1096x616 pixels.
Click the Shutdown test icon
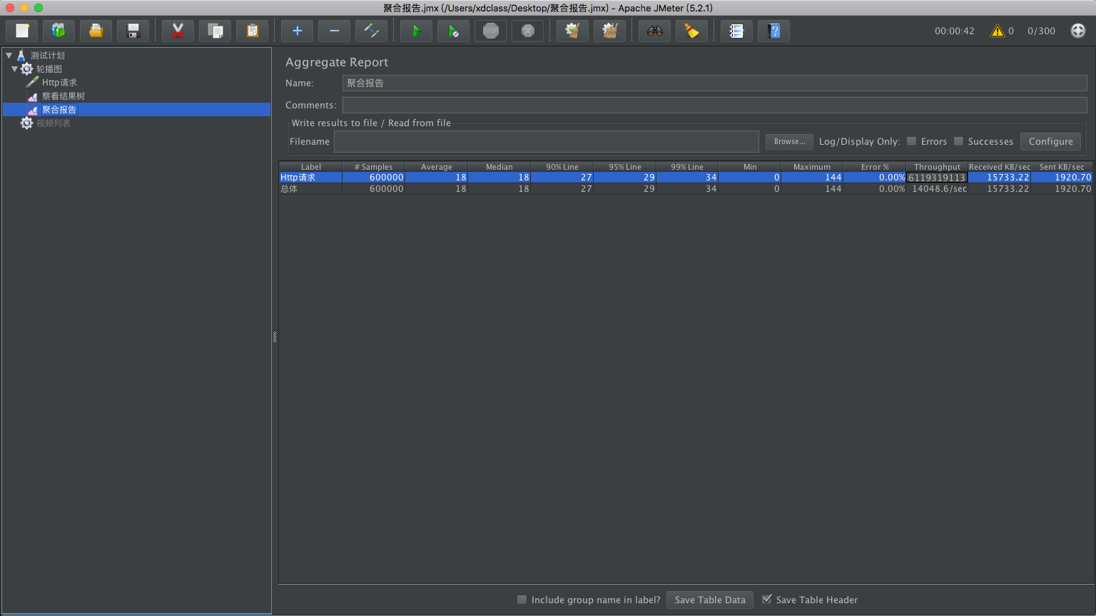tap(527, 31)
